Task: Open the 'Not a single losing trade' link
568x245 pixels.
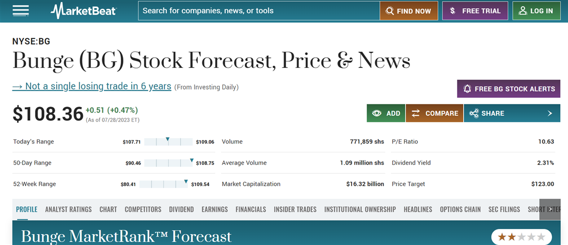Action: (x=91, y=86)
